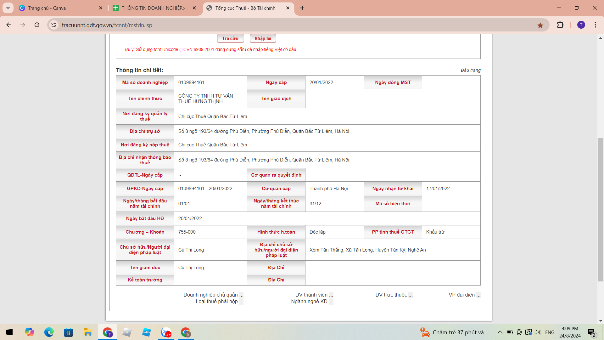This screenshot has width=604, height=340.
Task: Click the Khấu trừ value
Action: pyautogui.click(x=435, y=232)
